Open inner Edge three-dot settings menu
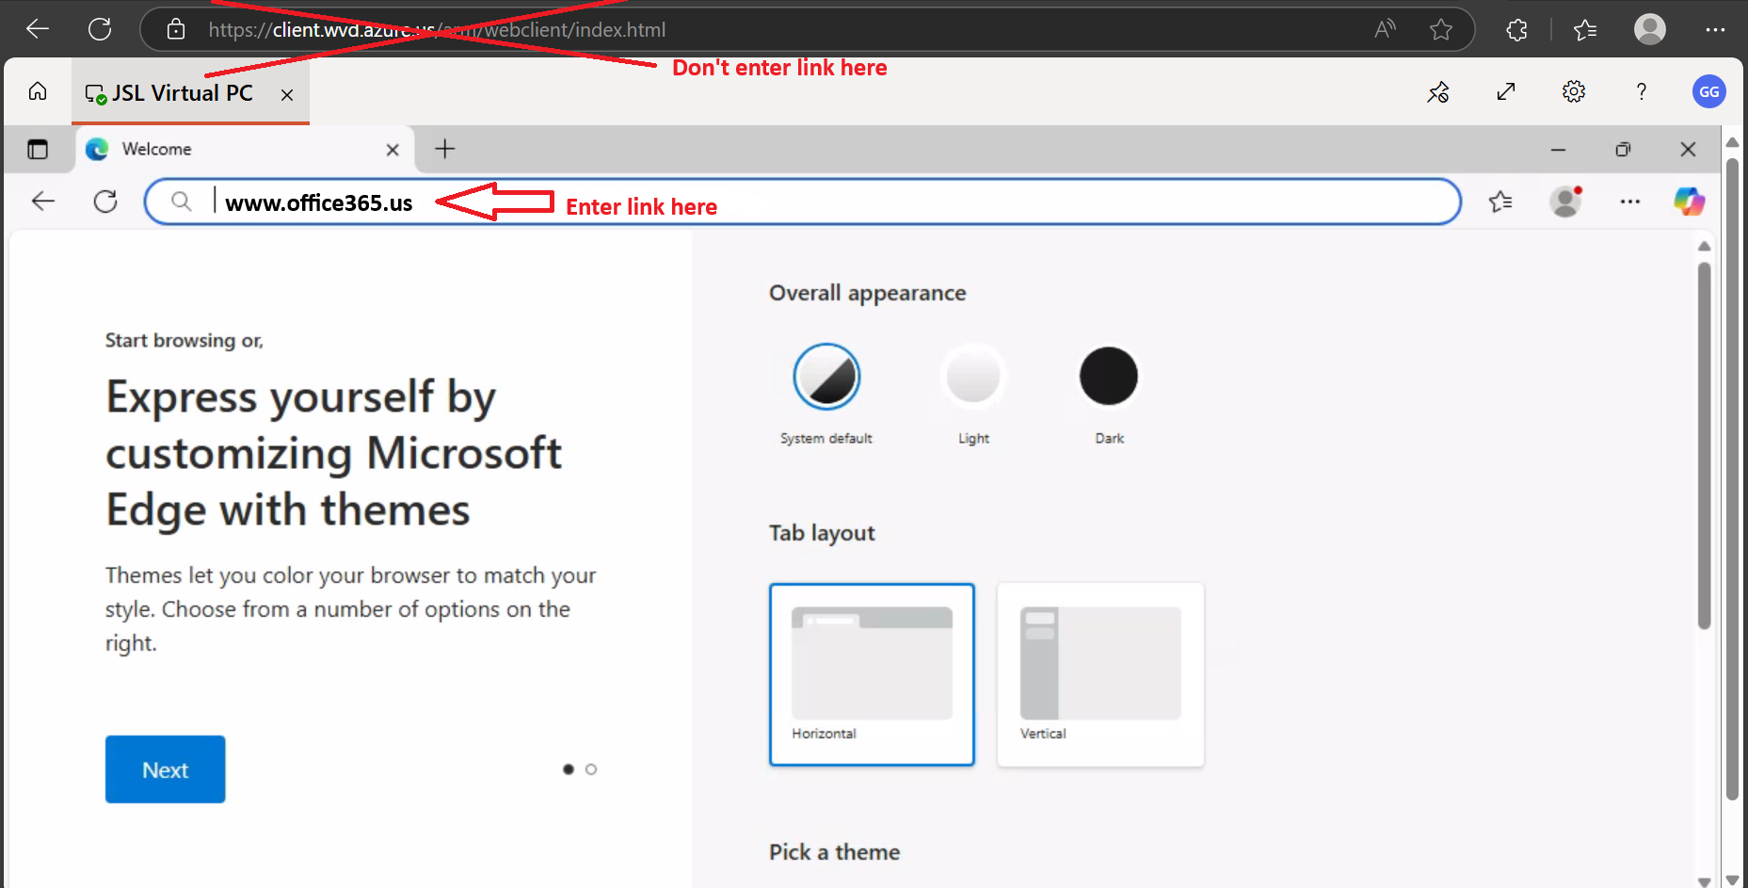This screenshot has width=1748, height=888. (x=1630, y=202)
